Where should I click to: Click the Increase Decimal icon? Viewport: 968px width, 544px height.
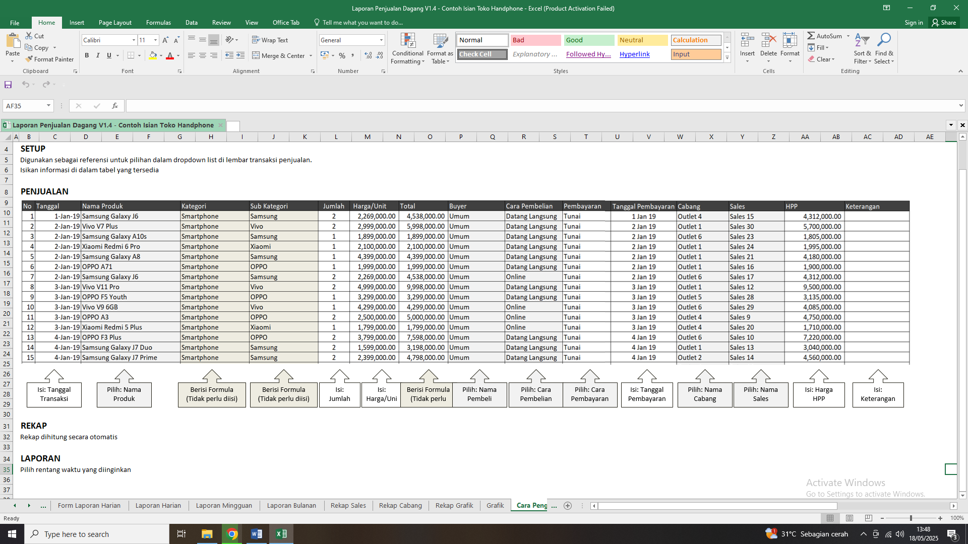click(369, 55)
